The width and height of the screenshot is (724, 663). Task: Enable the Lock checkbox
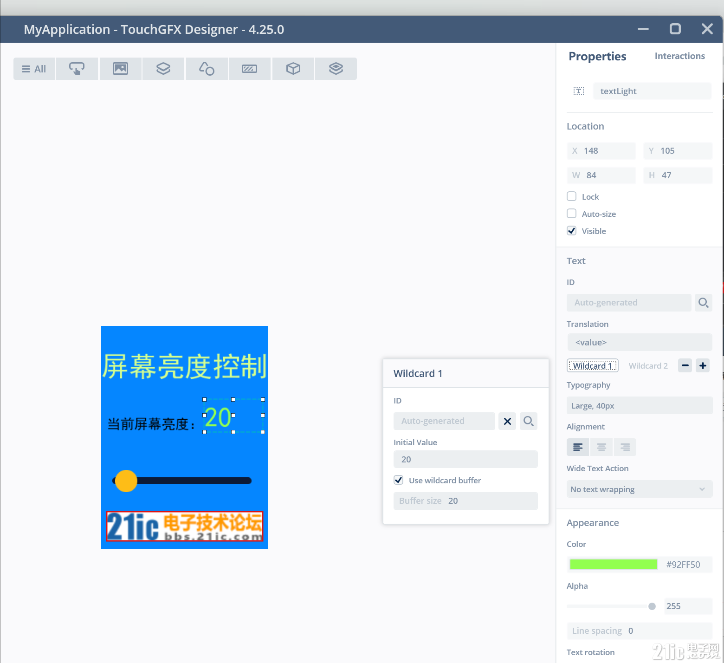tap(572, 196)
